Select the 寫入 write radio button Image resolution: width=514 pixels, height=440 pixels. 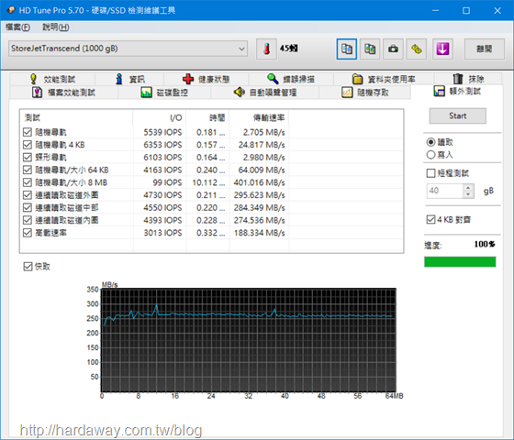click(x=430, y=155)
